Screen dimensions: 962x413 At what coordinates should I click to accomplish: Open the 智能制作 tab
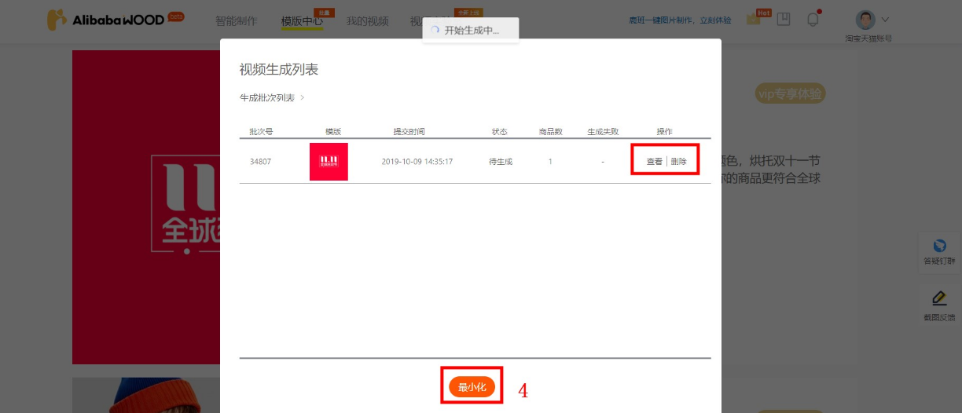point(236,21)
